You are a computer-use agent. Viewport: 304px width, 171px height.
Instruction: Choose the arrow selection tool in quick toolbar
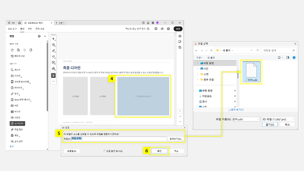tap(54, 39)
